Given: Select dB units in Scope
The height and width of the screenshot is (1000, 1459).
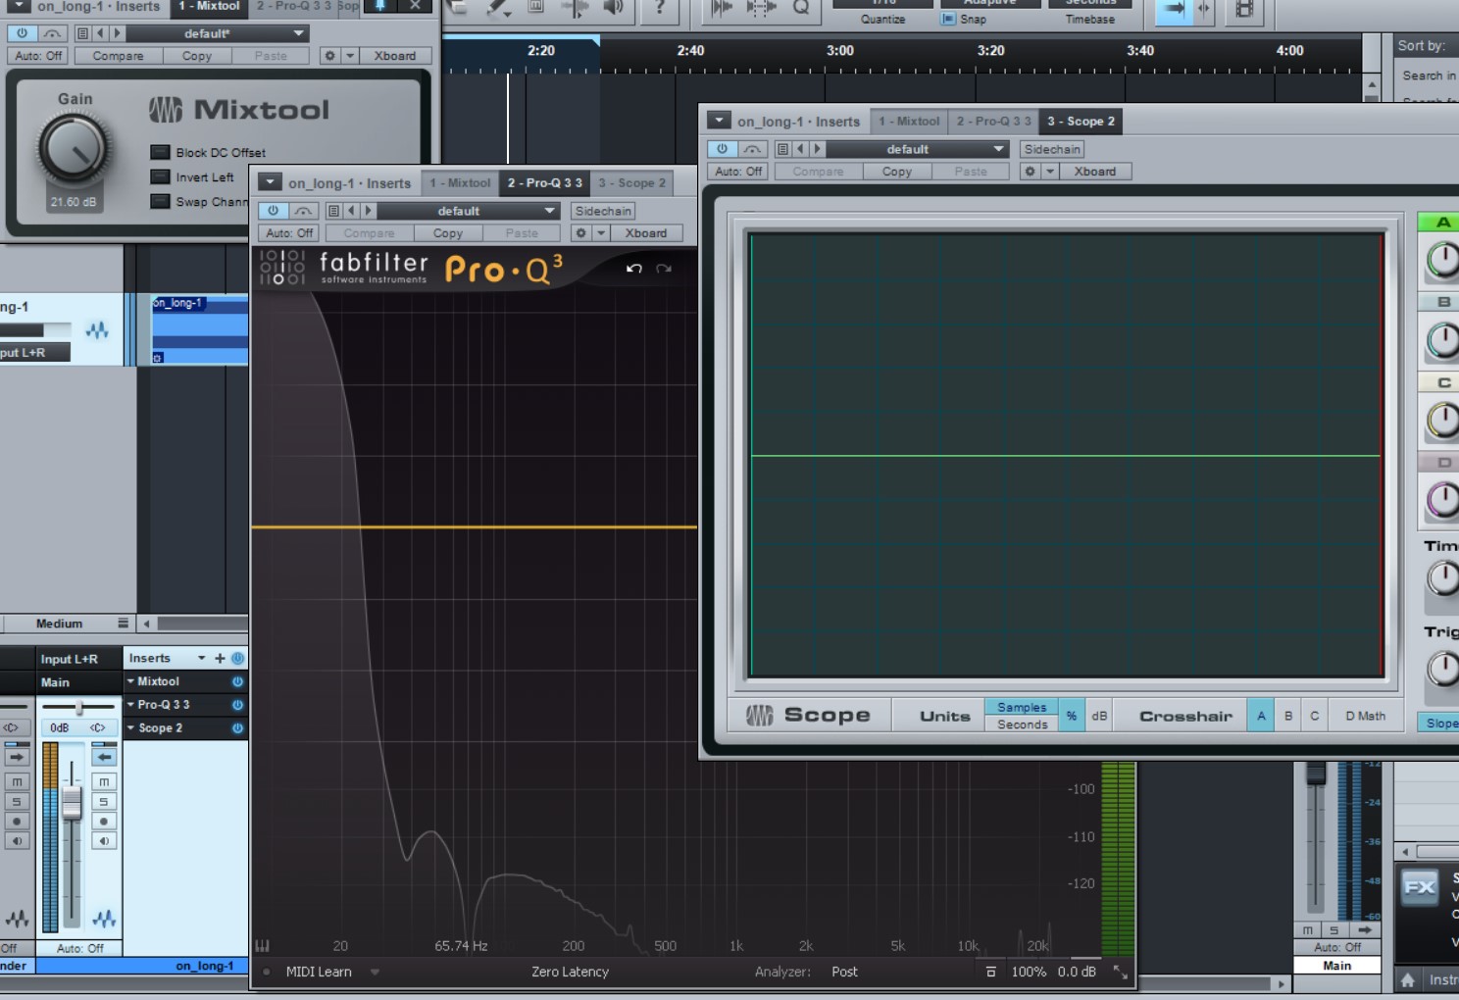Looking at the screenshot, I should point(1099,716).
